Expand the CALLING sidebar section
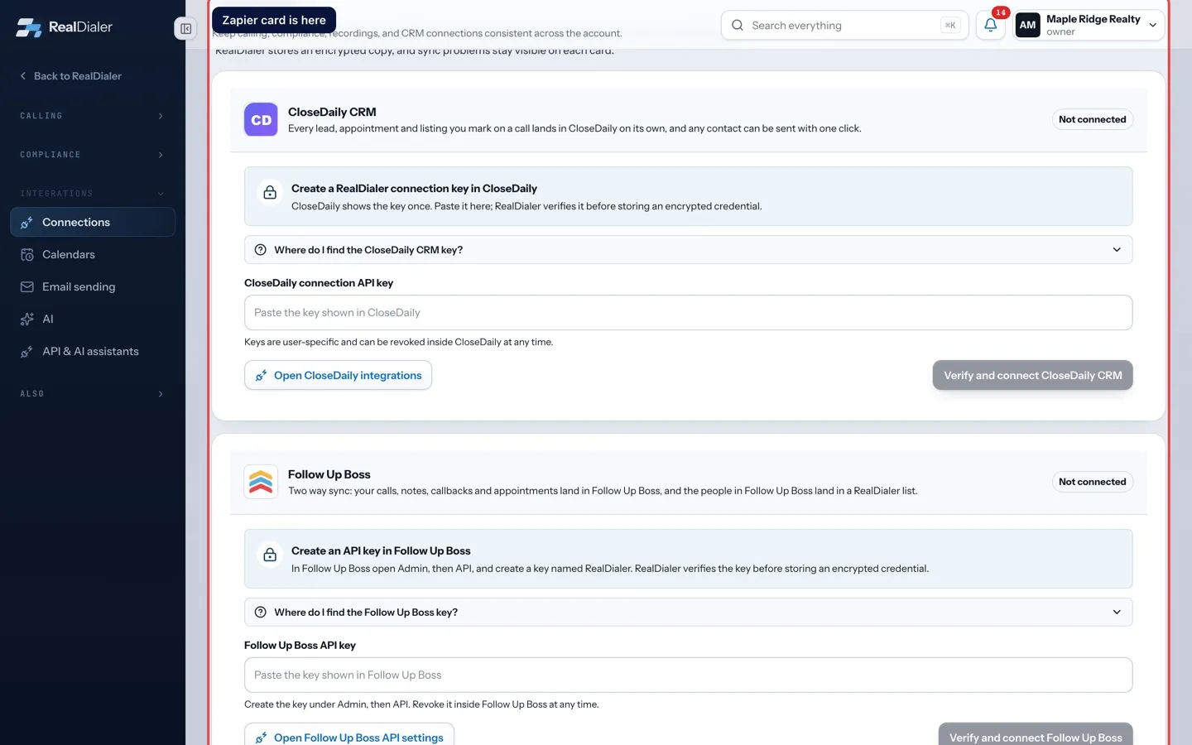Image resolution: width=1192 pixels, height=745 pixels. pyautogui.click(x=93, y=116)
